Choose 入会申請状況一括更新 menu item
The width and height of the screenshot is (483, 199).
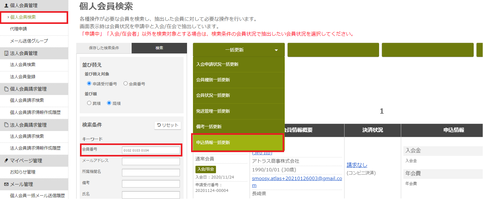coord(239,65)
